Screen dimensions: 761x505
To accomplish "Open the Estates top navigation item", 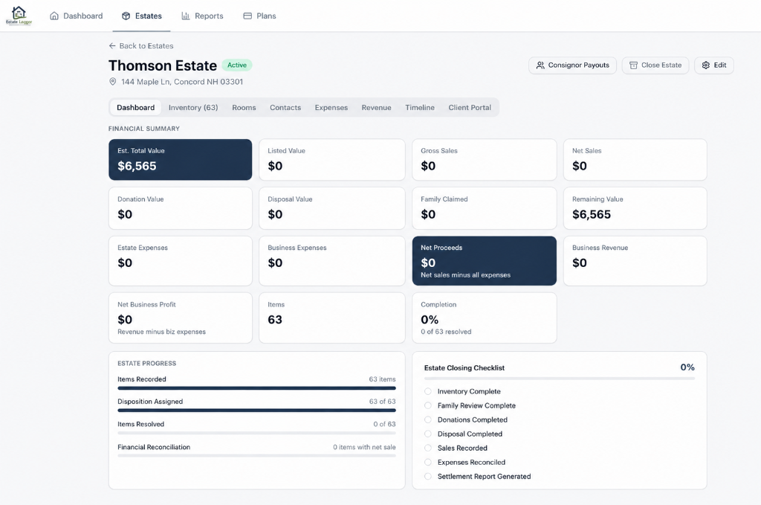I will pyautogui.click(x=142, y=16).
